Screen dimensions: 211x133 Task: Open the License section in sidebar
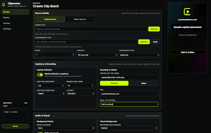7,23
